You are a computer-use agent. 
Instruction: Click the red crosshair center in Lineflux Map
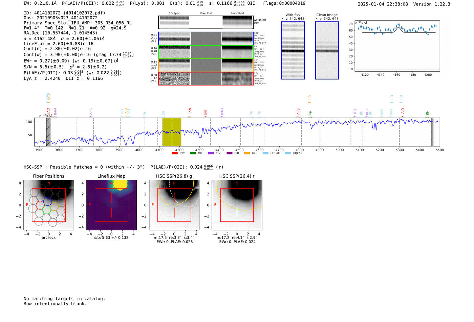111,205
